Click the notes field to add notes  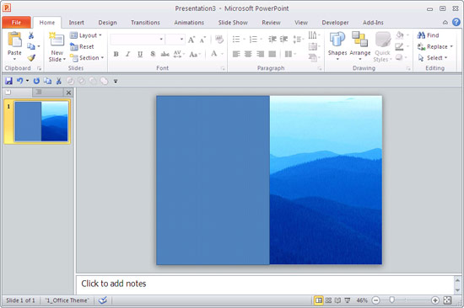click(265, 284)
